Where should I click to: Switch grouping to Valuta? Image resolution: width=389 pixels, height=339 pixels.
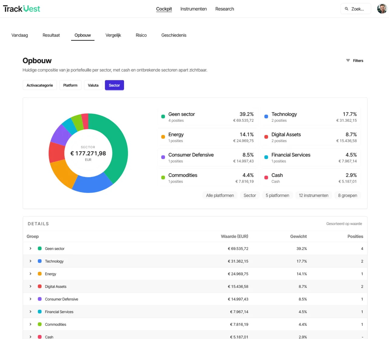(x=93, y=85)
